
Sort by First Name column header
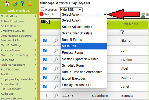(130, 24)
